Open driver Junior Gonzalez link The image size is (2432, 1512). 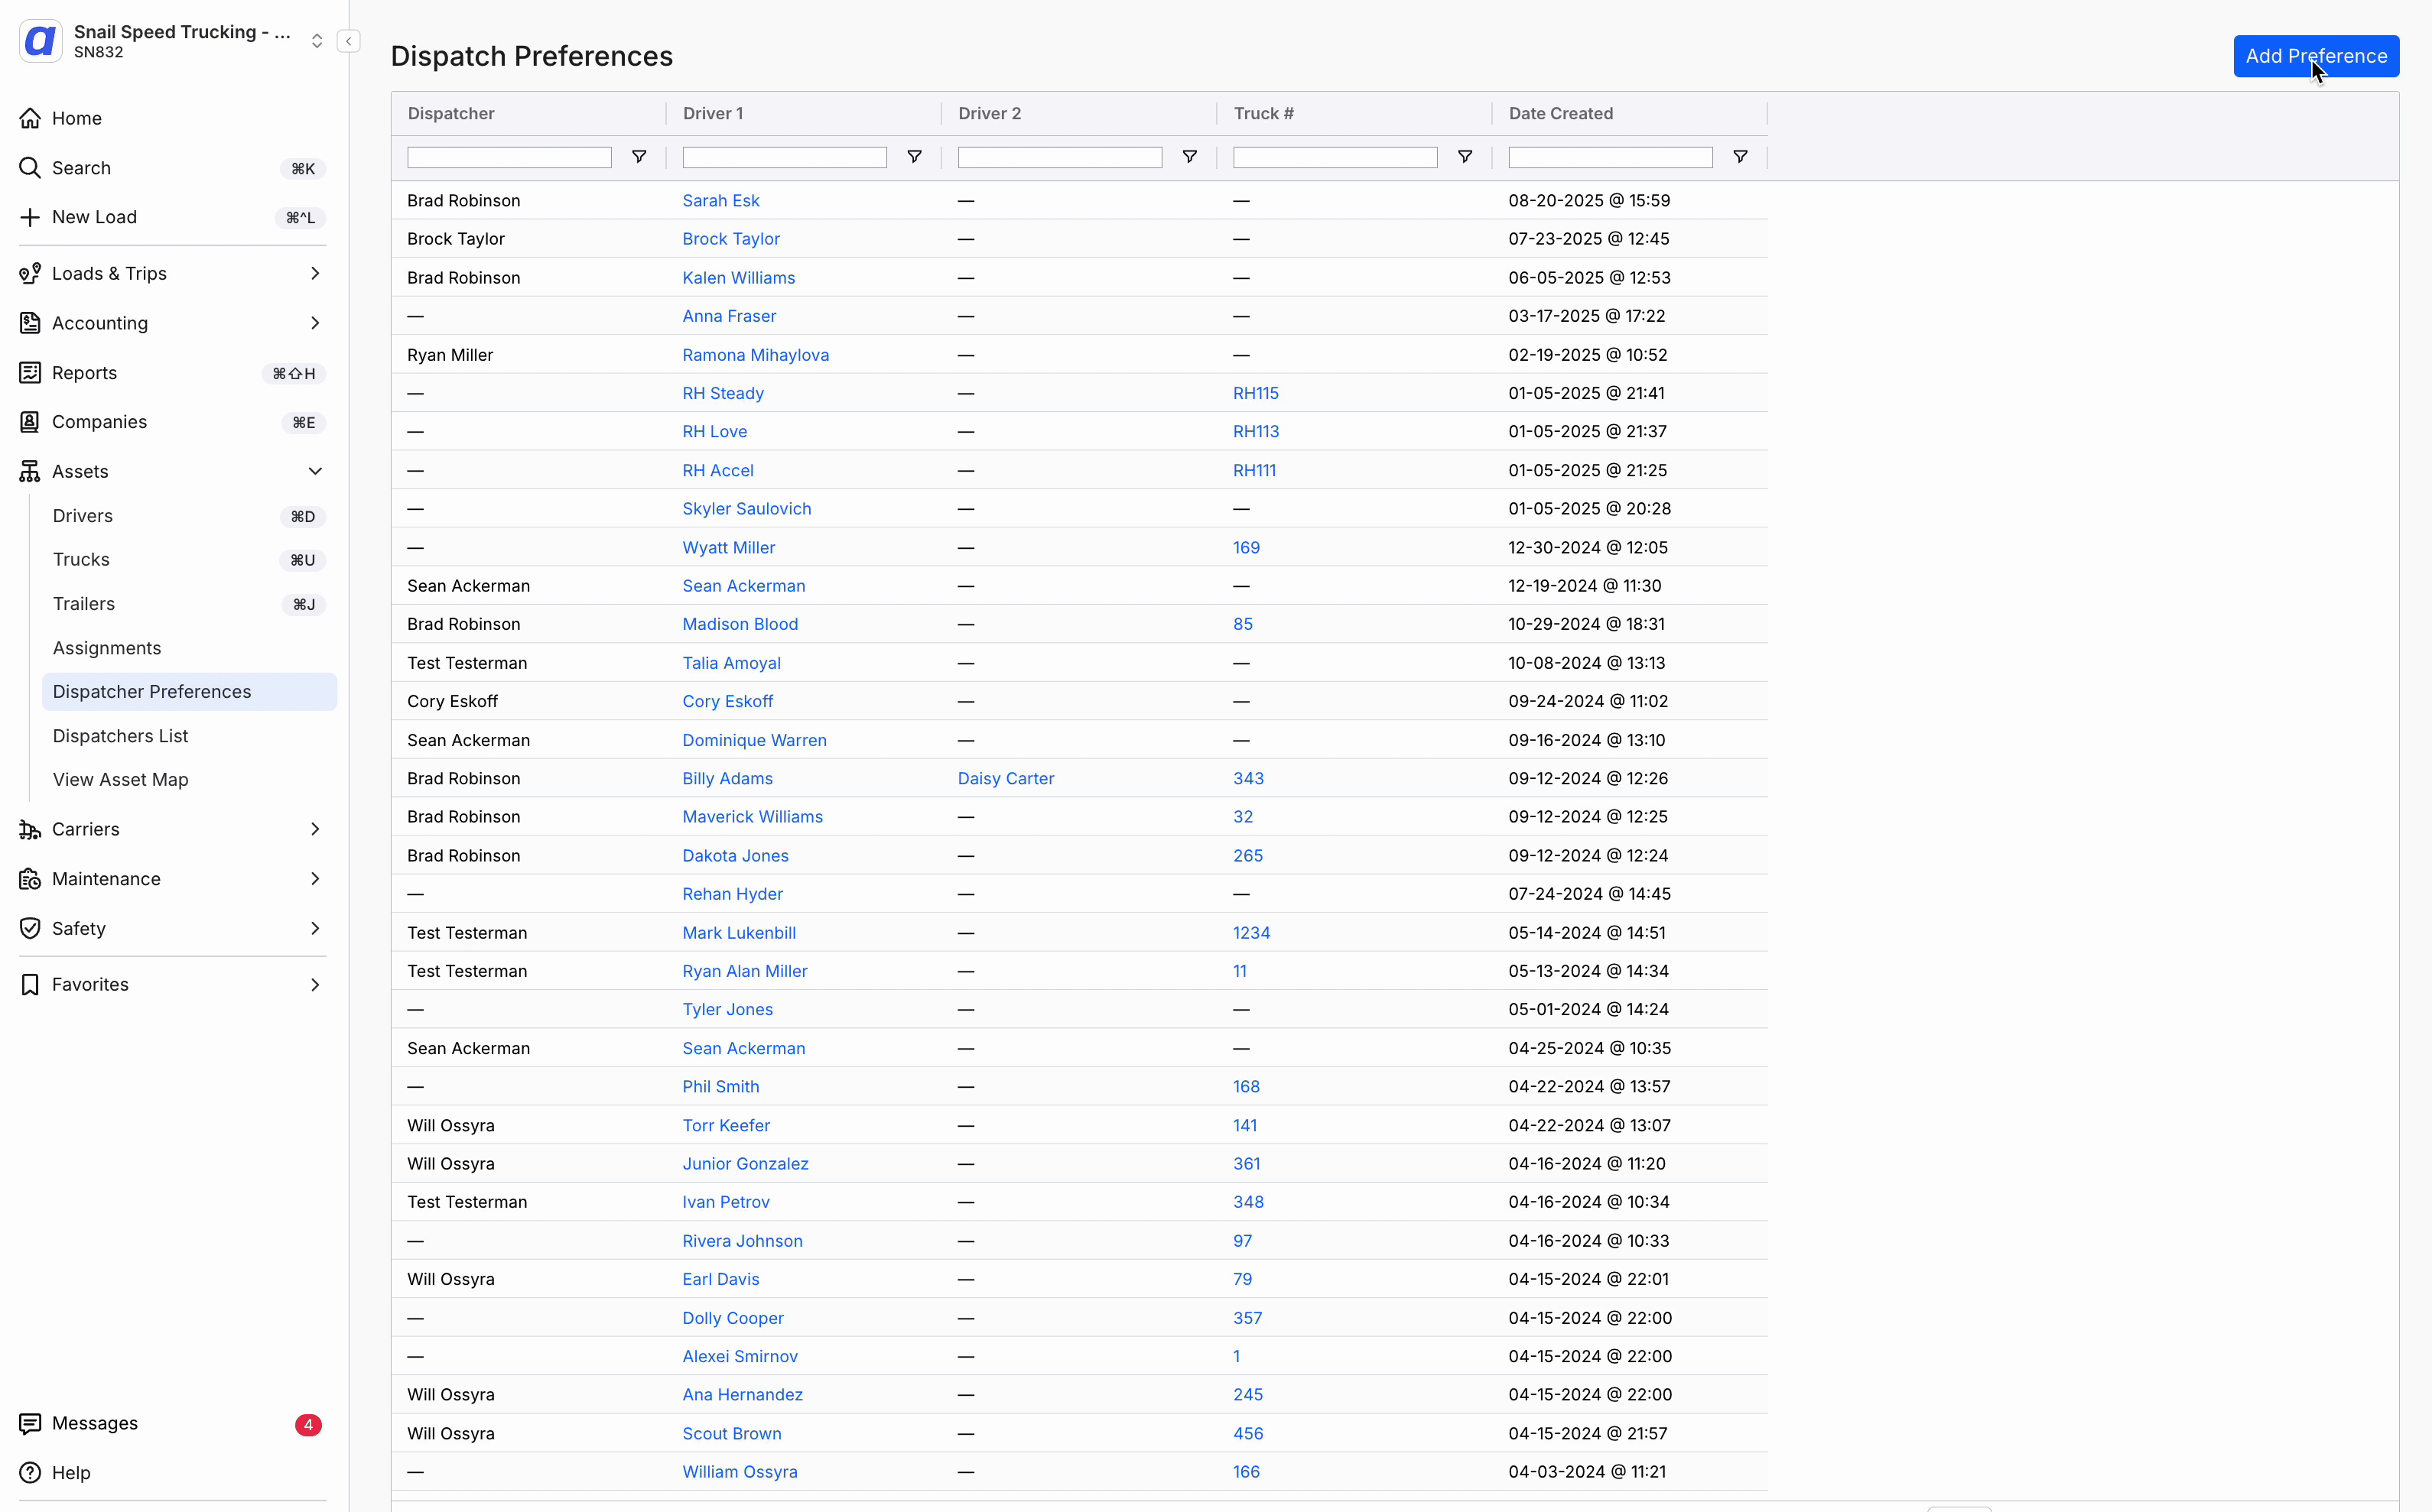746,1164
